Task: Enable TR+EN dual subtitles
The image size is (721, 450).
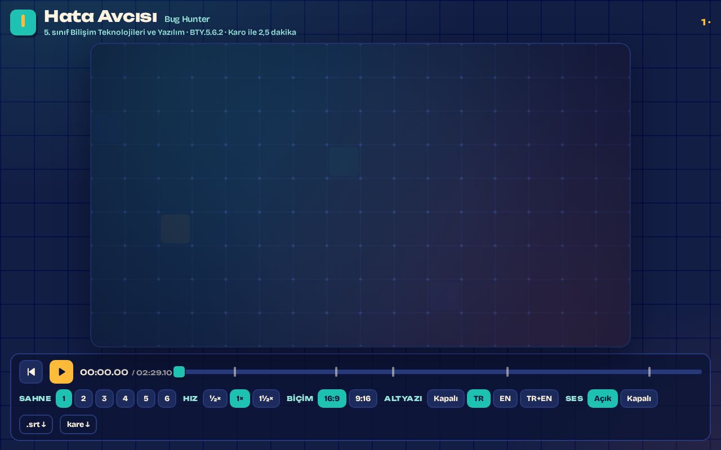Action: (x=539, y=398)
